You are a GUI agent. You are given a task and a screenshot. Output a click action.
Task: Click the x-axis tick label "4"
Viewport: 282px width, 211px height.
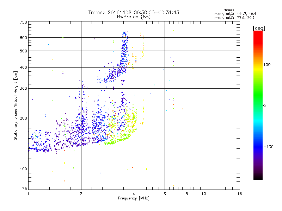pos(134,194)
